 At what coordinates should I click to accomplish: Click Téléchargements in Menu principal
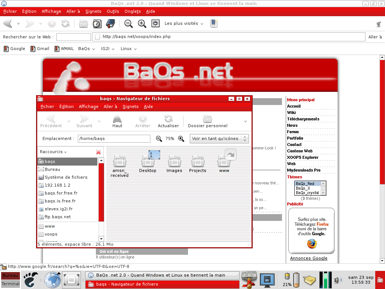[303, 119]
